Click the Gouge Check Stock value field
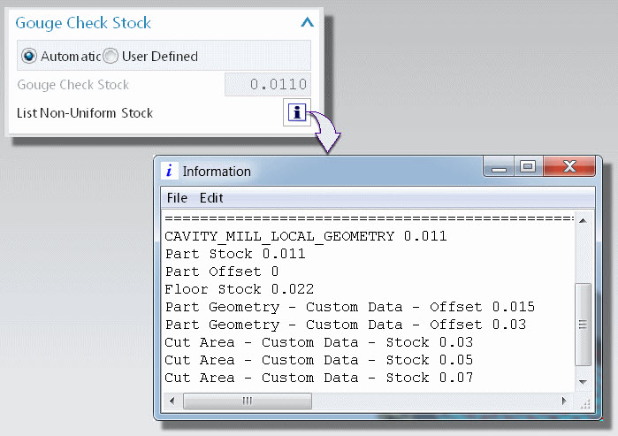Viewport: 618px width, 436px height. [267, 85]
